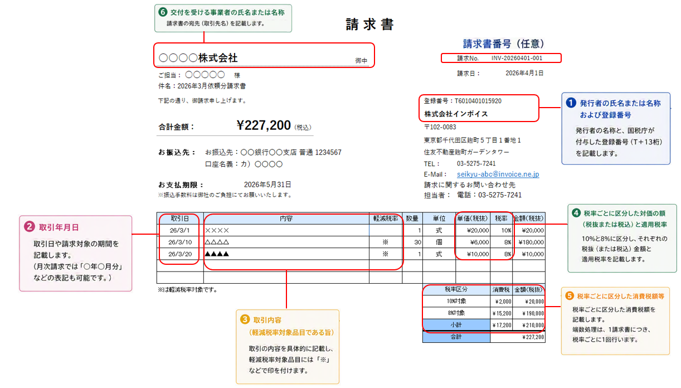
Task: Select large total amount ¥227,200 (税込)
Action: click(274, 126)
